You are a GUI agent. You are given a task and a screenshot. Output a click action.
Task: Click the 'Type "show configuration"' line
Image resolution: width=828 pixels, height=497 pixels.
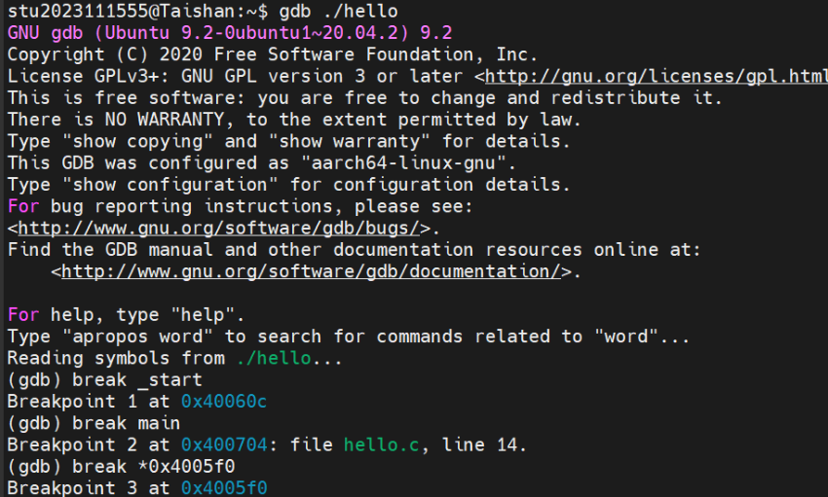(288, 185)
